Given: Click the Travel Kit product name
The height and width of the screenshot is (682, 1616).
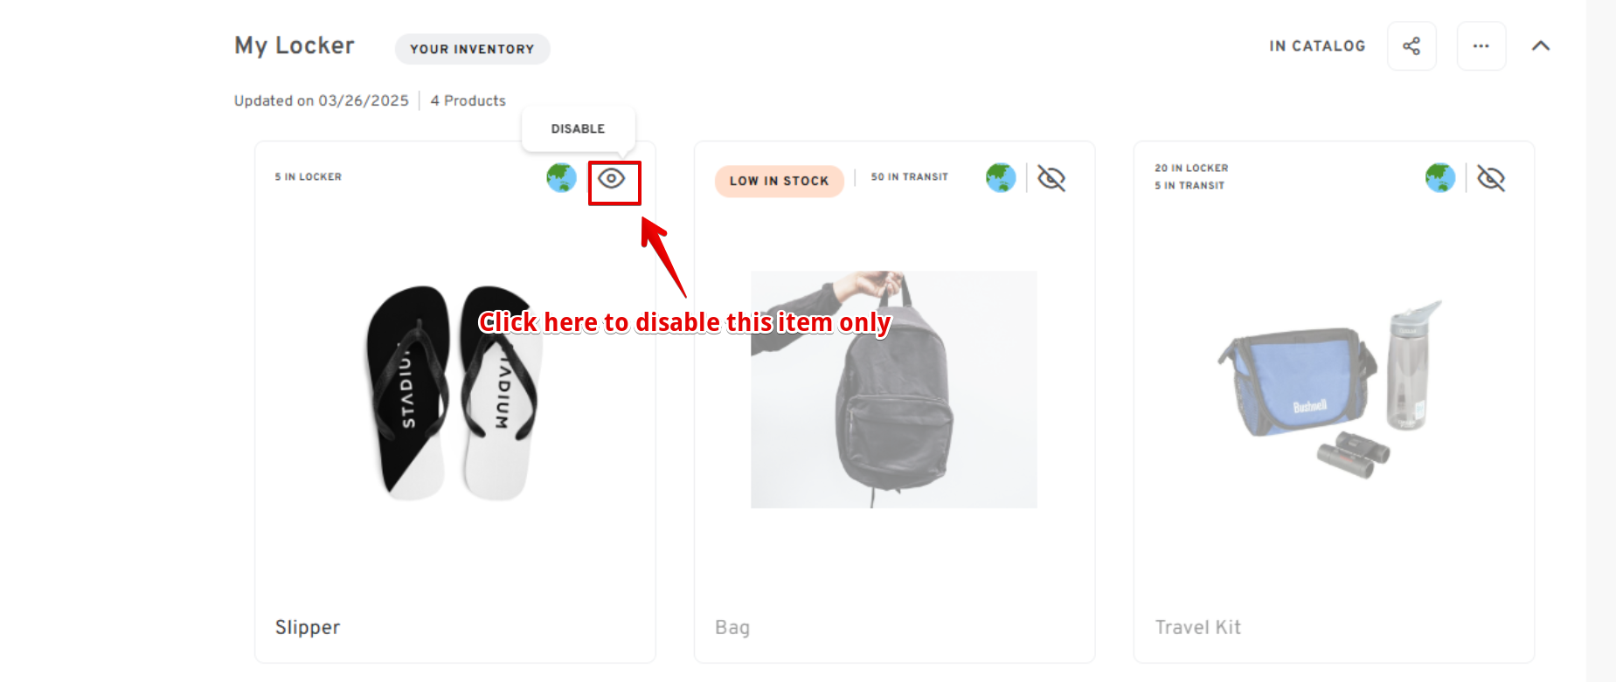Looking at the screenshot, I should [1198, 627].
